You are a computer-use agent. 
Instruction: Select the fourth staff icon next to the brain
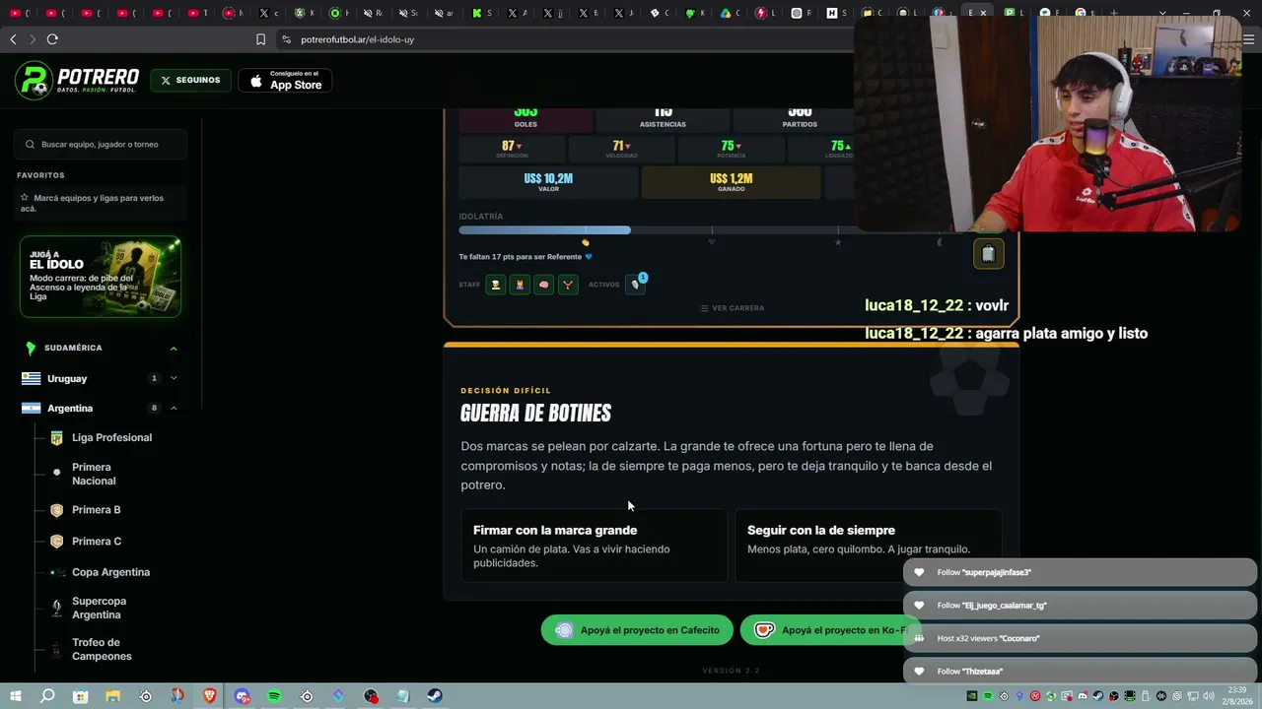(568, 285)
